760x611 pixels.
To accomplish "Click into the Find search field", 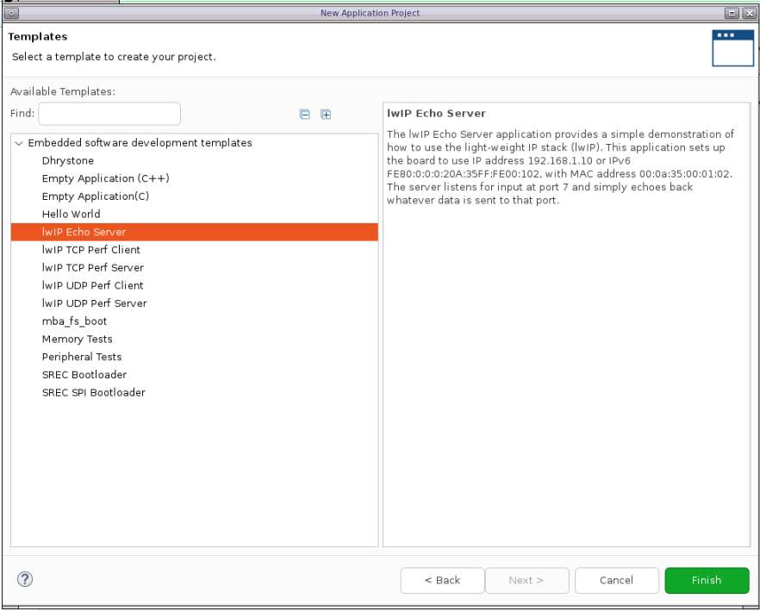I will point(109,114).
